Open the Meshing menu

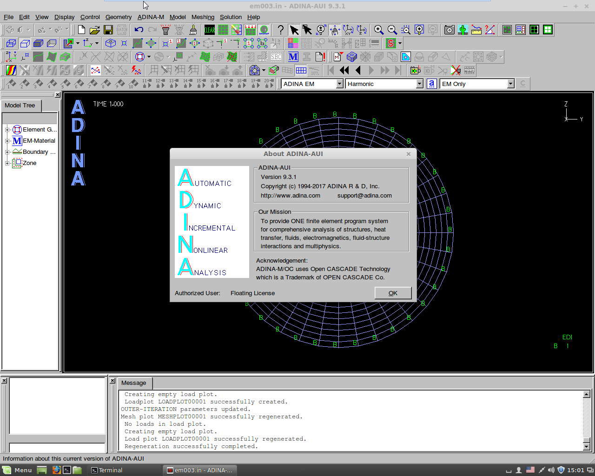(203, 17)
